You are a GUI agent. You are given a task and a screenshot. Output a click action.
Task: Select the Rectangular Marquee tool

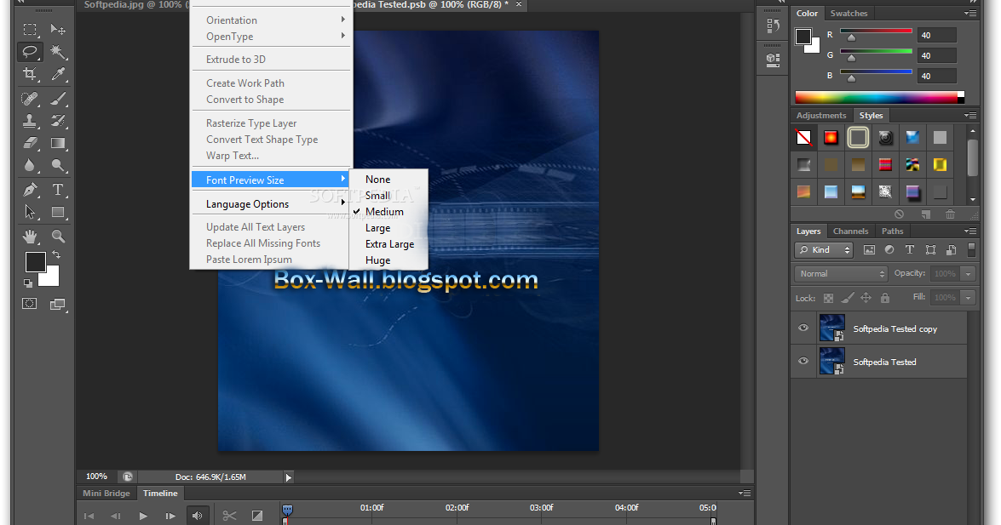(29, 29)
